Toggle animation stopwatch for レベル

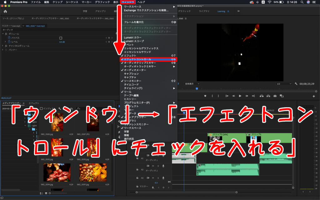click(9, 42)
